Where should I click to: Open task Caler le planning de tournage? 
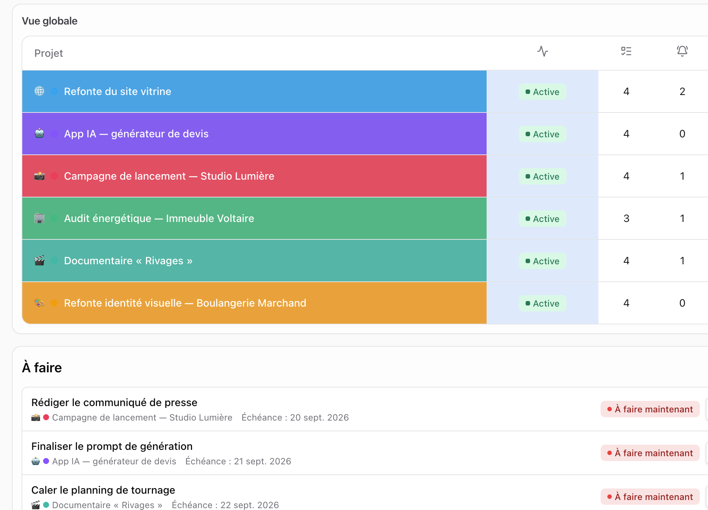coord(103,490)
